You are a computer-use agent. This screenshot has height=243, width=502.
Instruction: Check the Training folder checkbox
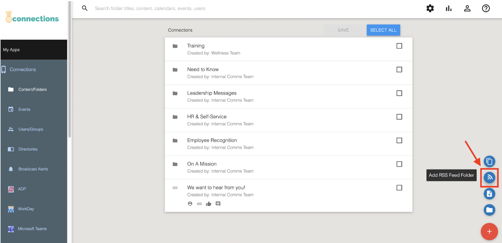(399, 46)
